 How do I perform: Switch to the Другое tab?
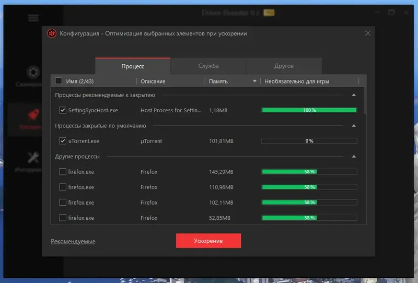point(284,66)
